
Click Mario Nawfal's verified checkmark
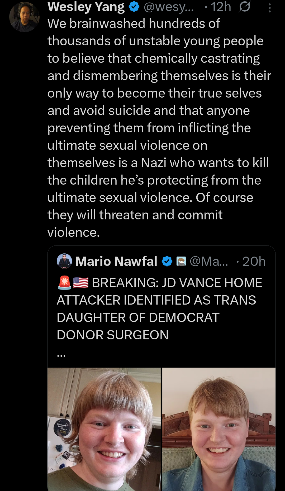click(x=167, y=261)
